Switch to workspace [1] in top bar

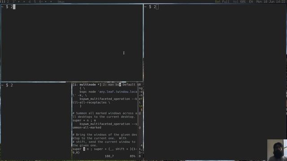(x=3, y=2)
